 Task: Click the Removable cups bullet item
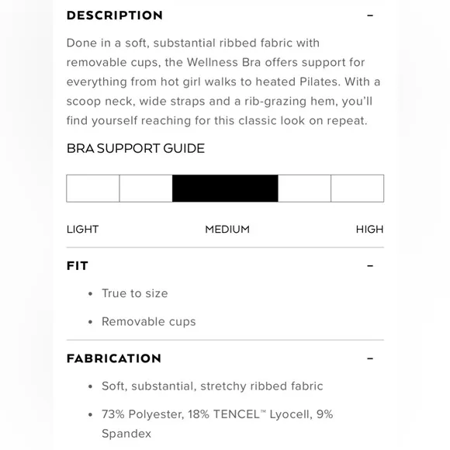[x=149, y=322]
